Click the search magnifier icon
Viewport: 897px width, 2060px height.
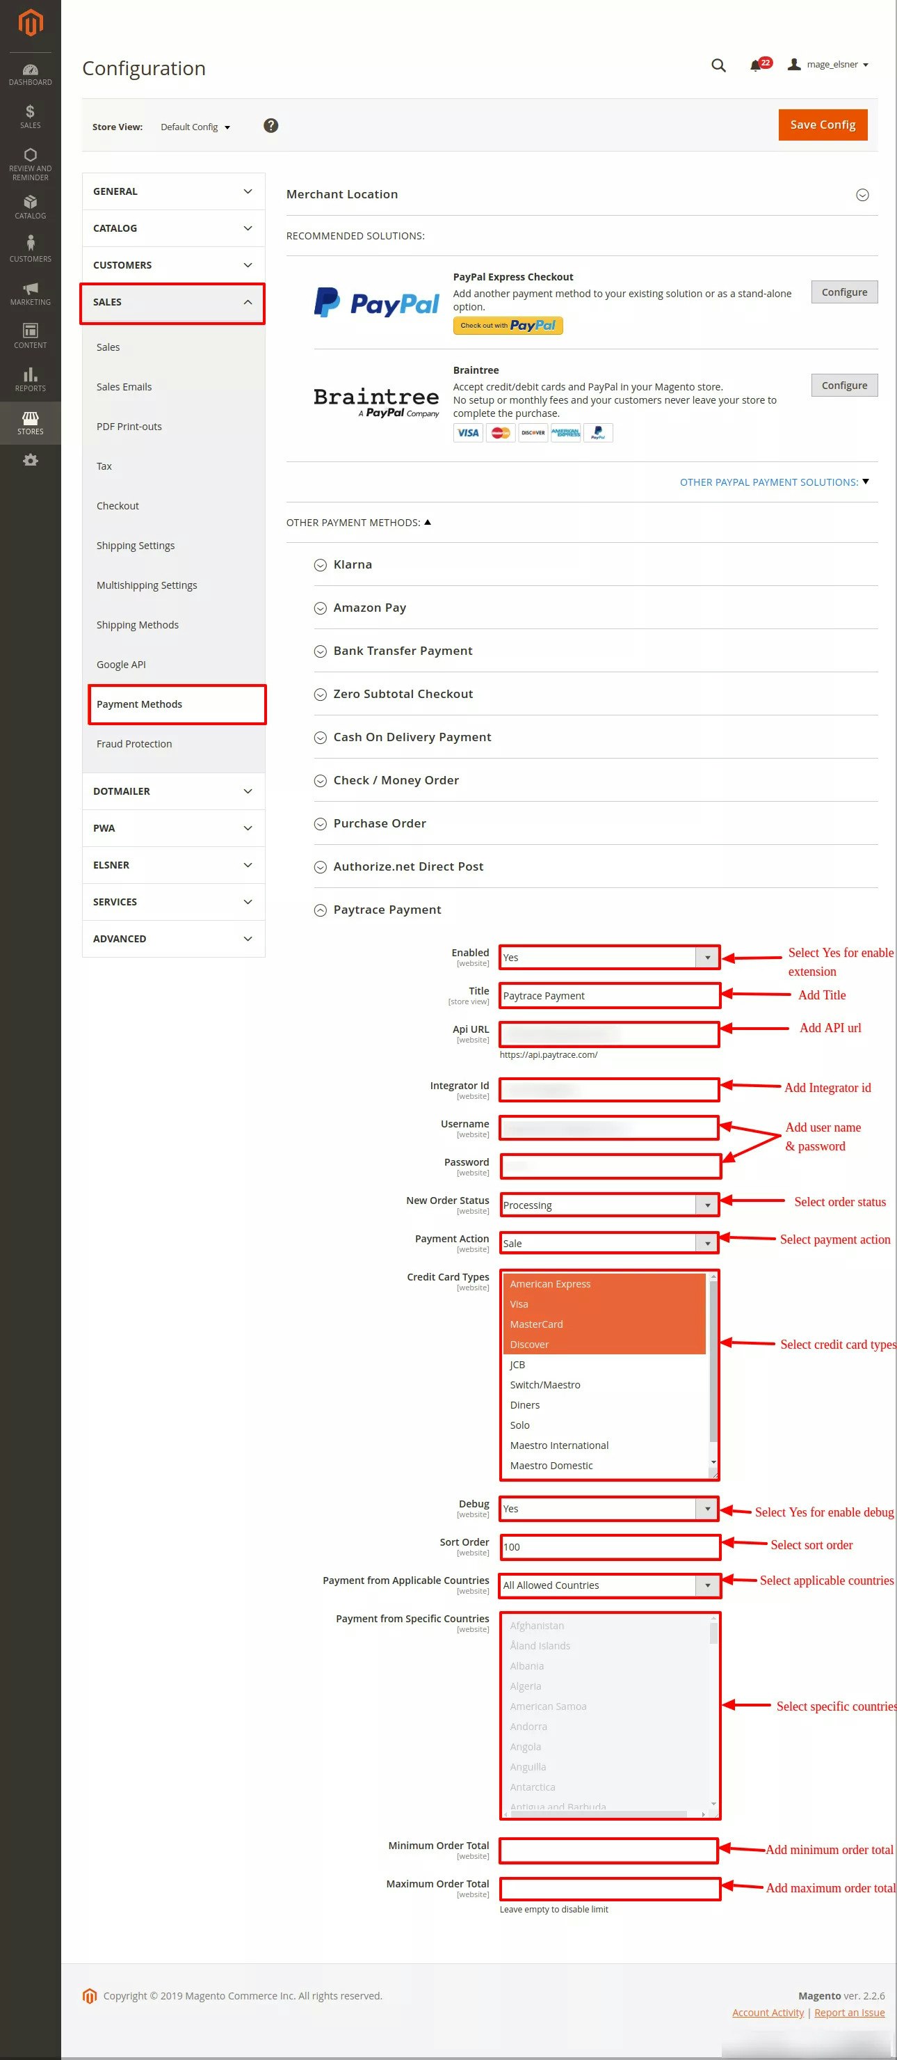pyautogui.click(x=718, y=65)
